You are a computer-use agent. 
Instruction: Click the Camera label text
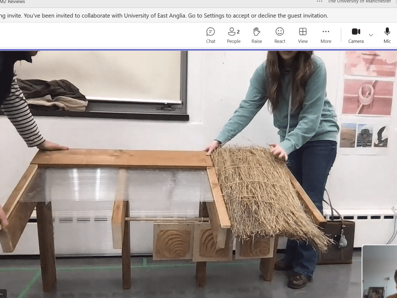pyautogui.click(x=356, y=41)
